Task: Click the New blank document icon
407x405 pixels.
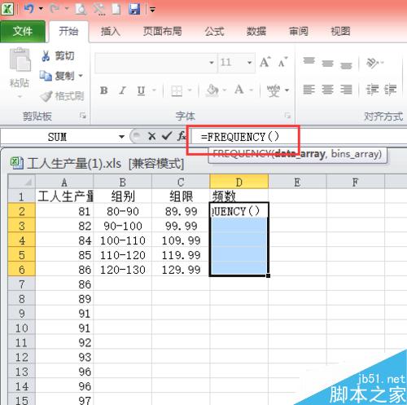Action: [x=116, y=9]
